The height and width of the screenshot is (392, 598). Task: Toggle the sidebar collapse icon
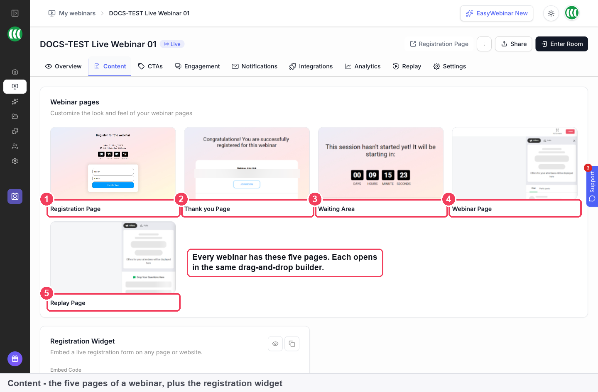[x=15, y=13]
